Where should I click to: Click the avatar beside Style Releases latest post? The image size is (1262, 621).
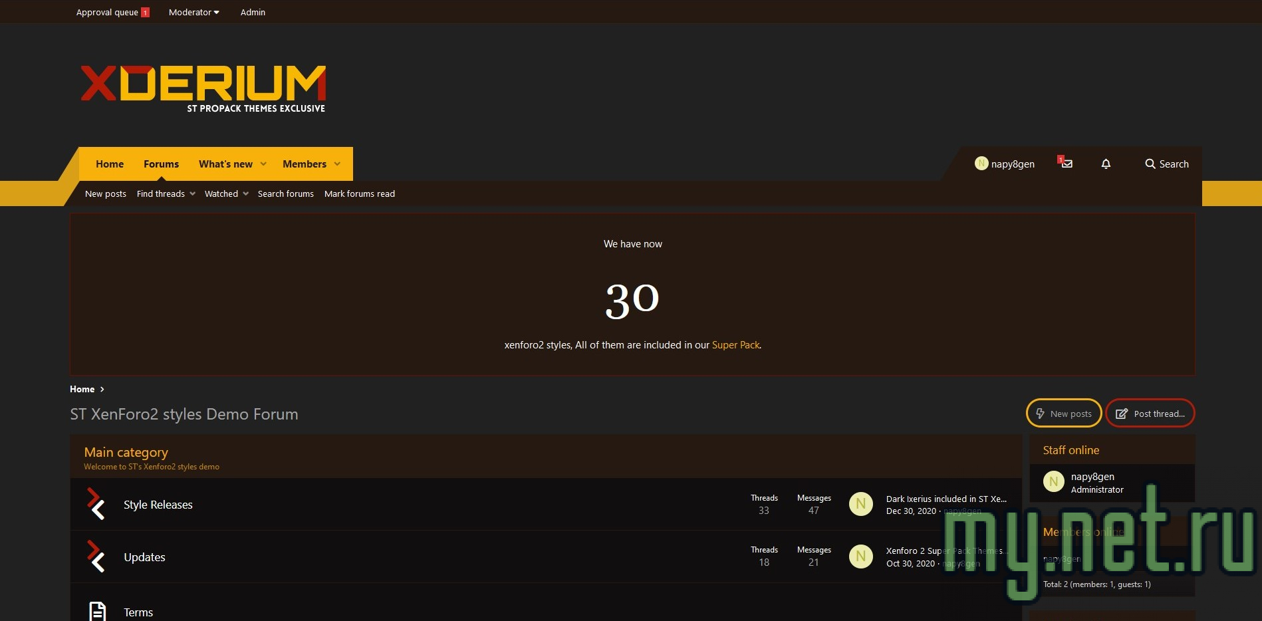860,504
